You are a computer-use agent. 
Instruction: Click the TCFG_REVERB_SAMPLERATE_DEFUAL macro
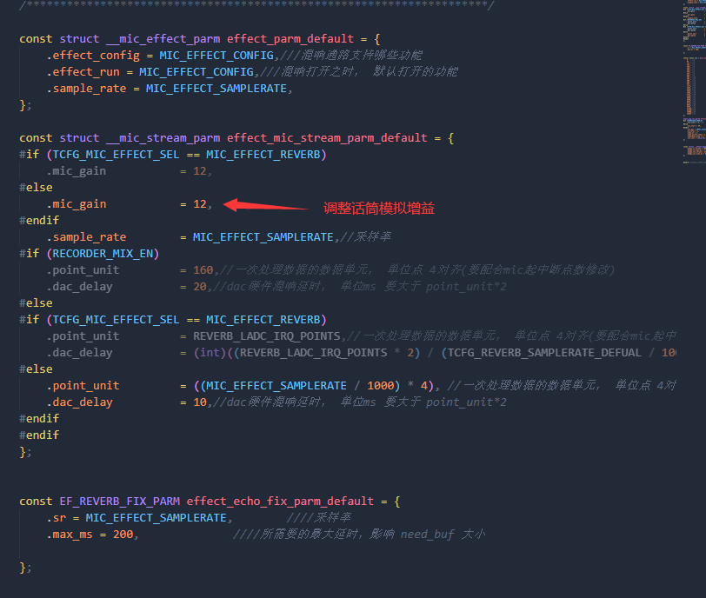point(544,353)
